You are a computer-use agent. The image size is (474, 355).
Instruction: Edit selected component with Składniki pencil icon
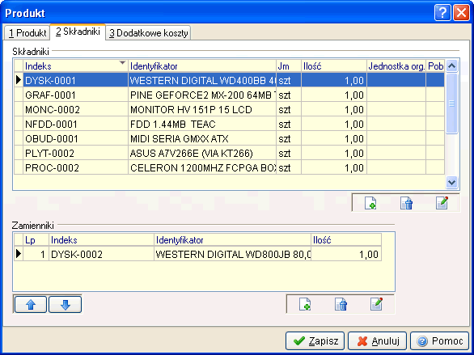(x=442, y=203)
